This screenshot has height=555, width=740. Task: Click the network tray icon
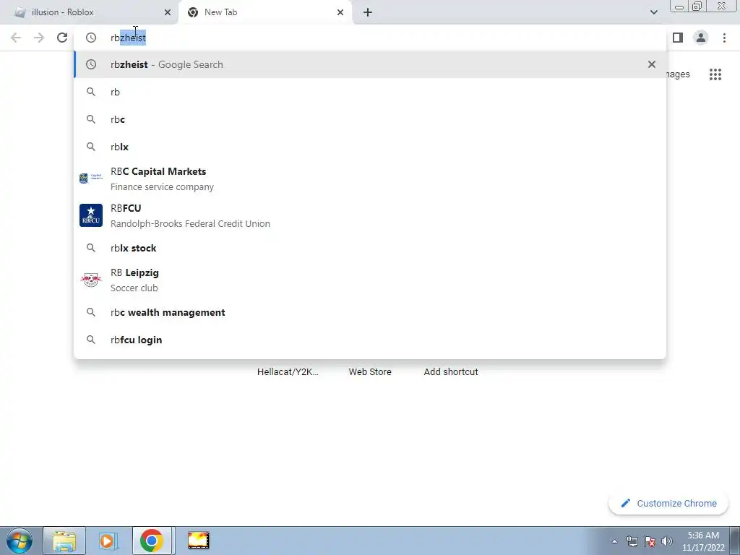coord(632,541)
